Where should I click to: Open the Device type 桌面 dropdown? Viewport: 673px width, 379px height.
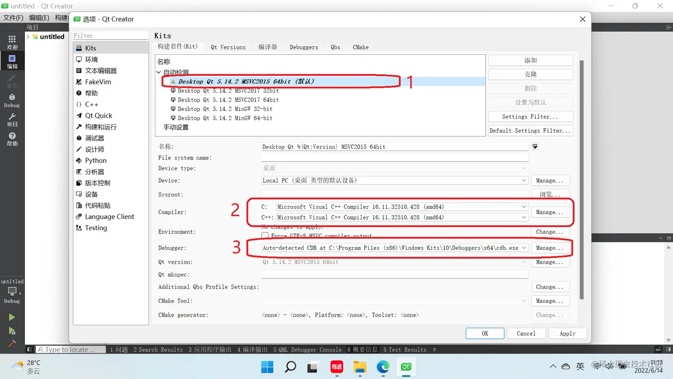(x=395, y=168)
